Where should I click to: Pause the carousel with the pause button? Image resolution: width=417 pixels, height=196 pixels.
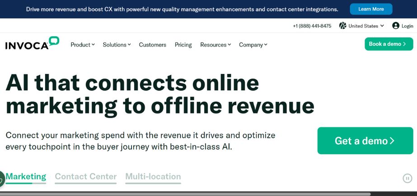(x=407, y=178)
